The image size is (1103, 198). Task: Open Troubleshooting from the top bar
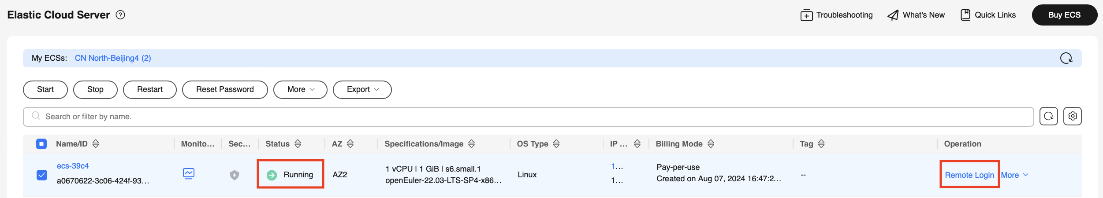pos(836,15)
